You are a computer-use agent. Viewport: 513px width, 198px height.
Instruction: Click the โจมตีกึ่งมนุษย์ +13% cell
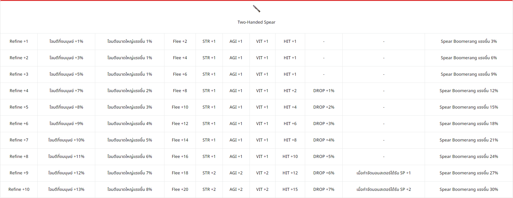point(66,189)
